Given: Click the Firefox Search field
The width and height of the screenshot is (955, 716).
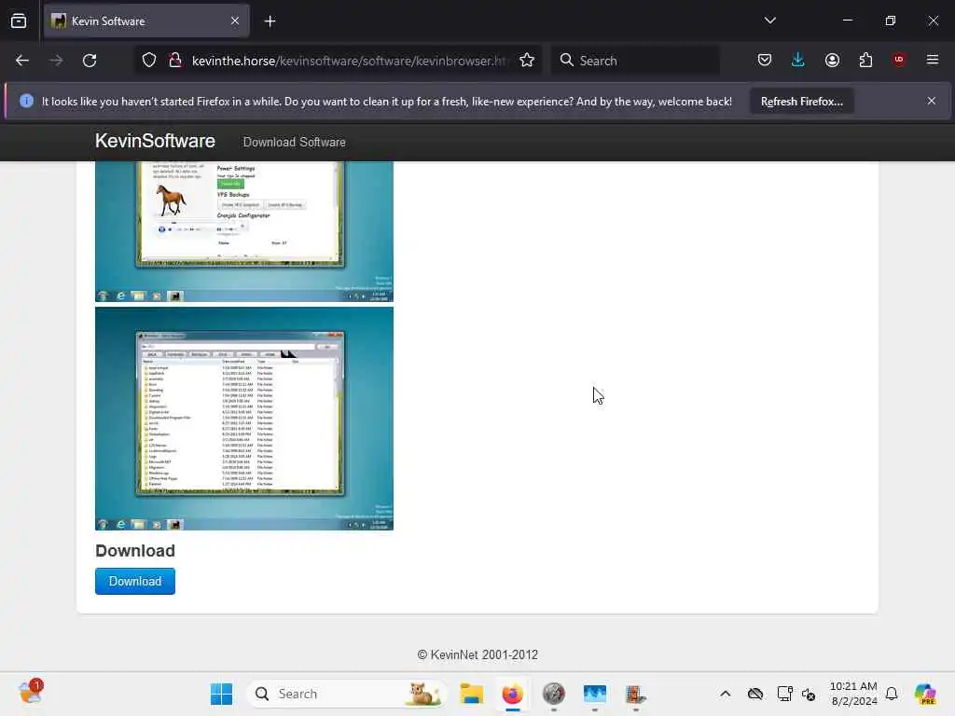Looking at the screenshot, I should pyautogui.click(x=635, y=61).
